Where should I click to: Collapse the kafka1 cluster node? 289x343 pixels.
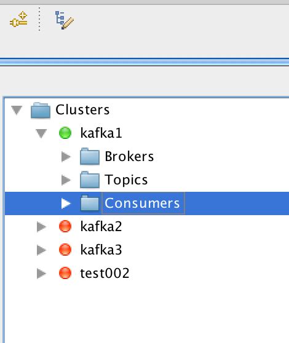[41, 133]
